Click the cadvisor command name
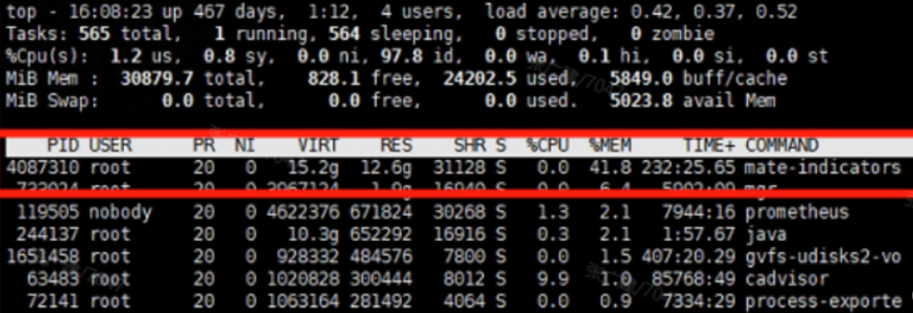 pos(787,279)
